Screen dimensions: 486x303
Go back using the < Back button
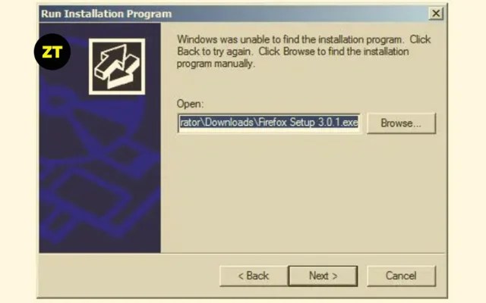pos(253,276)
